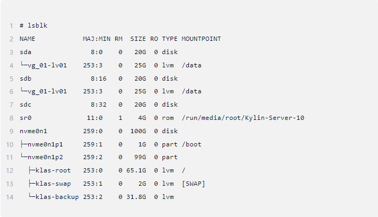Click the lsblk command text
378x217 pixels.
[x=37, y=25]
